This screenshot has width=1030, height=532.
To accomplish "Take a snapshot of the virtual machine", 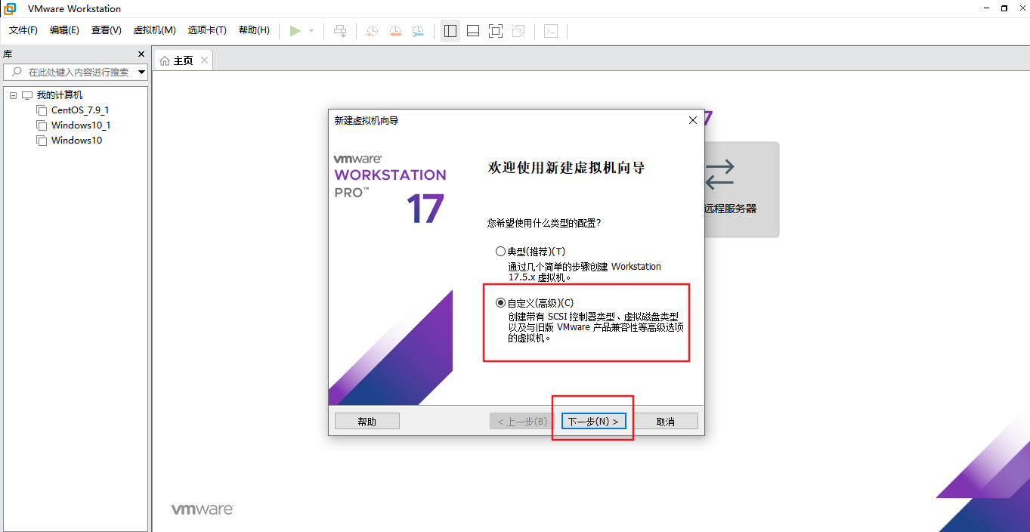I will point(371,31).
